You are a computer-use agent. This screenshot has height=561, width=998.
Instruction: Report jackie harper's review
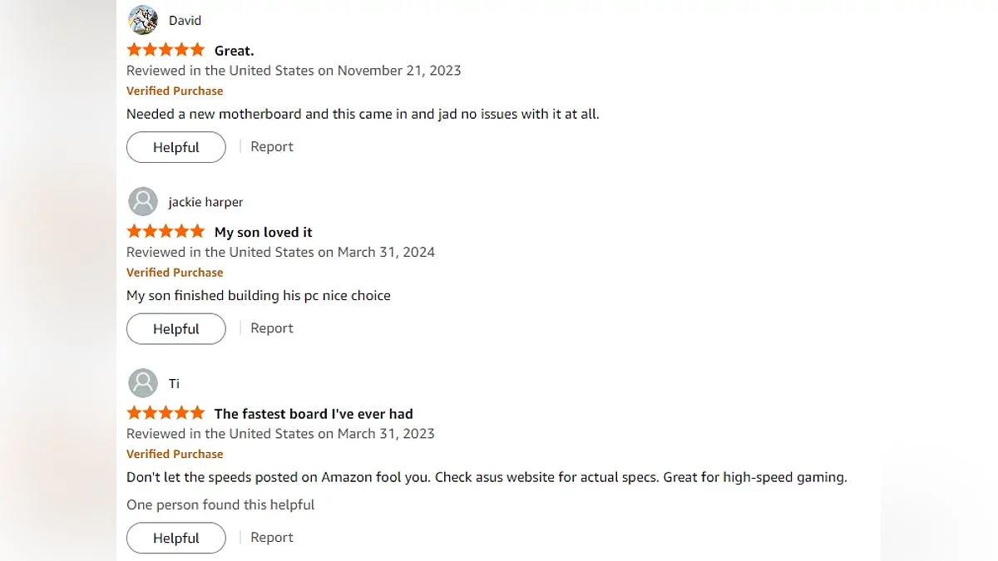272,328
